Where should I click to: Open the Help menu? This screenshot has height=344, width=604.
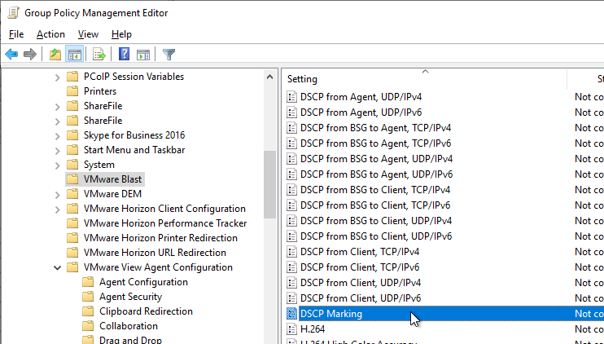point(121,34)
